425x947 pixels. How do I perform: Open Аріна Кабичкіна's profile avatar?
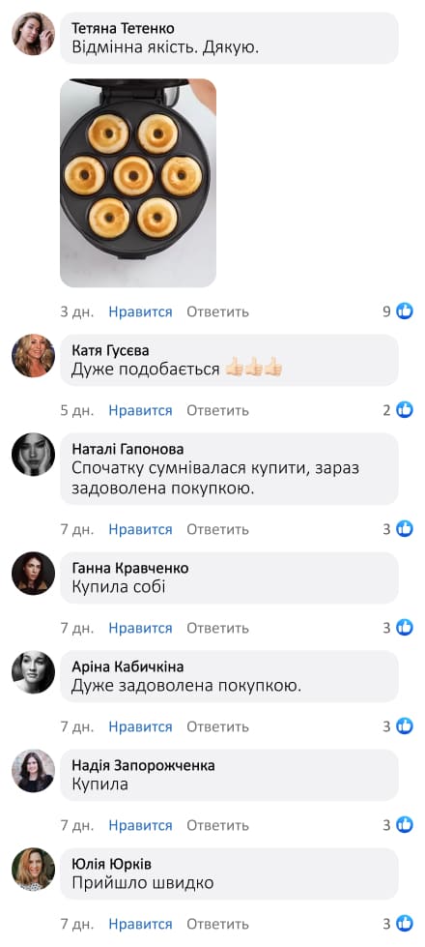33,671
